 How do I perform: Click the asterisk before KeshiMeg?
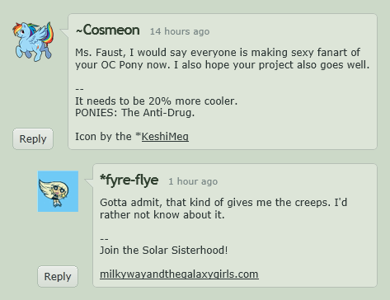point(139,135)
